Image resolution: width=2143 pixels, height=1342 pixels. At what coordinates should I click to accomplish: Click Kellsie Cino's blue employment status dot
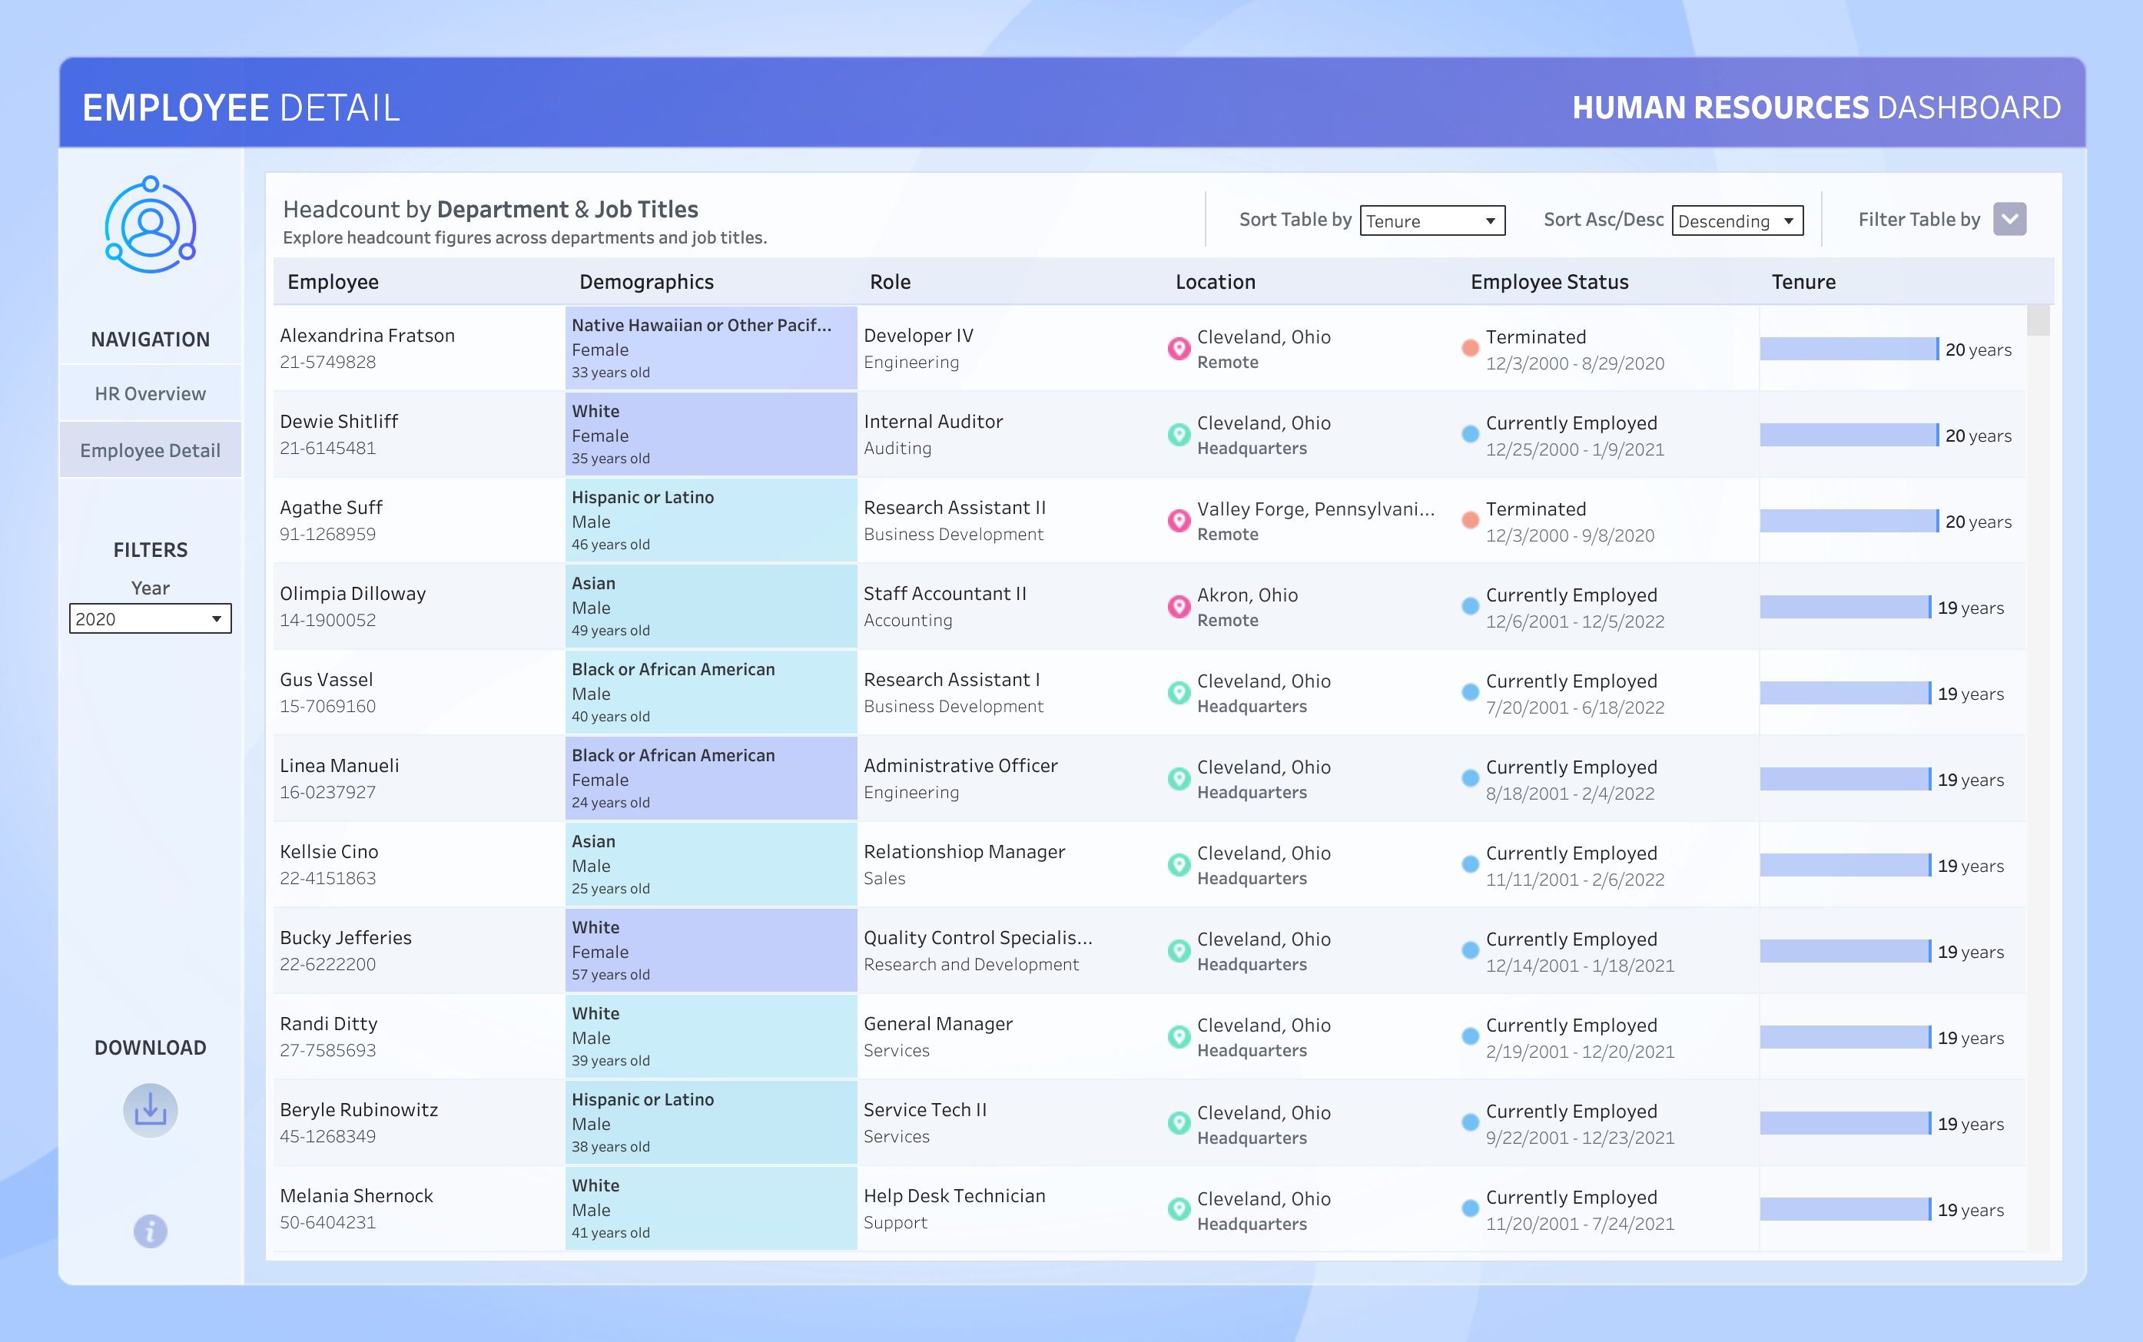pos(1470,866)
